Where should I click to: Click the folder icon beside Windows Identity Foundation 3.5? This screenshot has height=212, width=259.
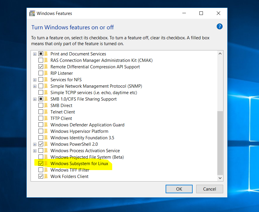pos(46,138)
